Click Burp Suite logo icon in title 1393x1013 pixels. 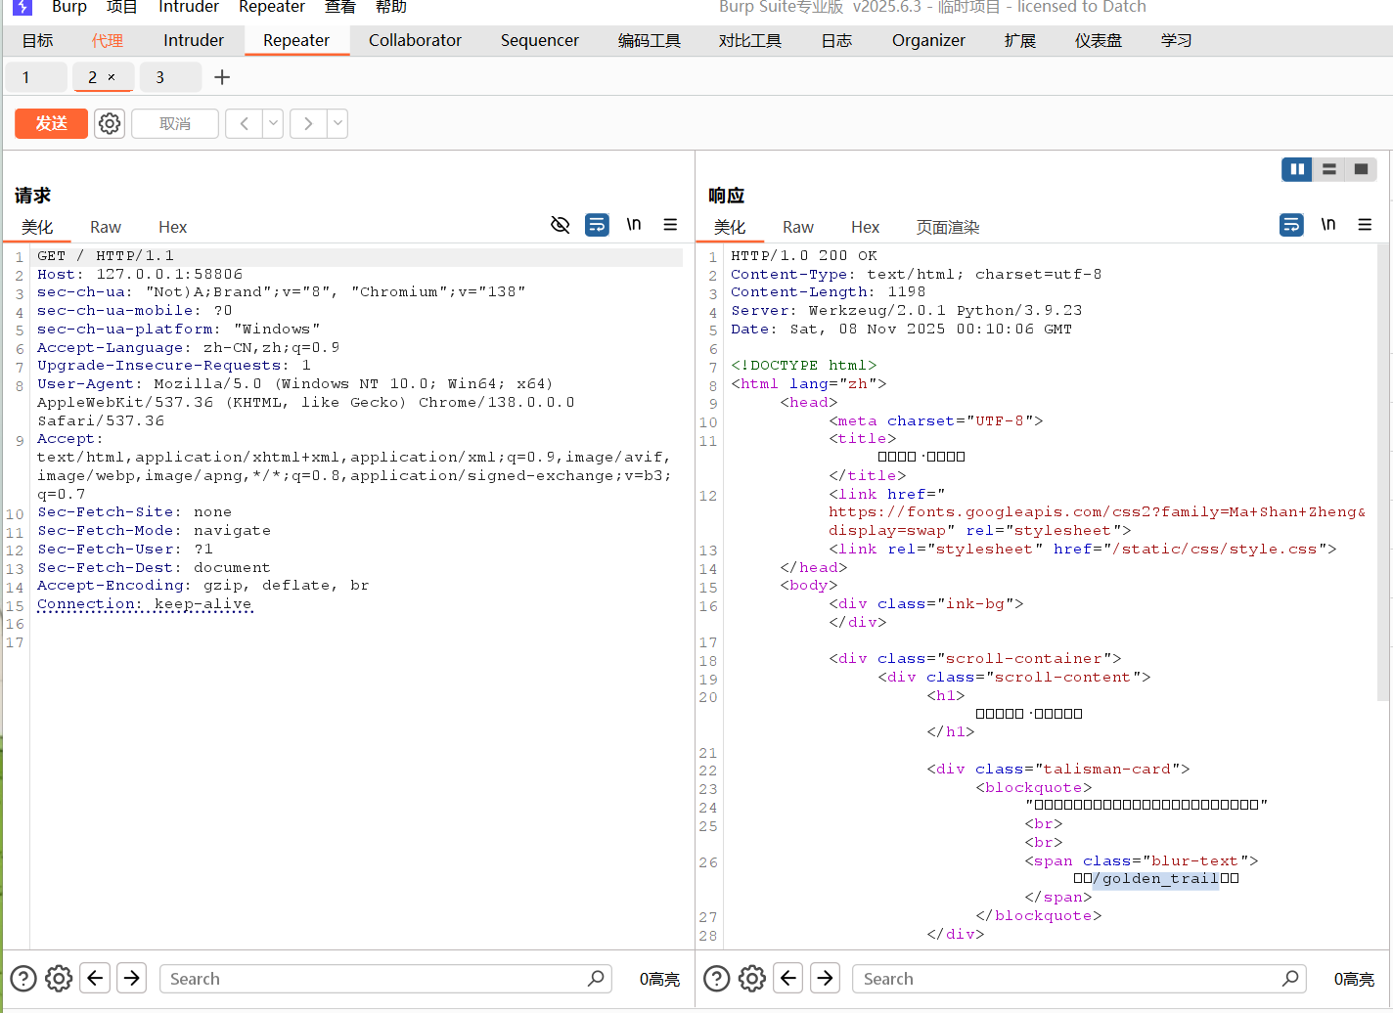(22, 7)
